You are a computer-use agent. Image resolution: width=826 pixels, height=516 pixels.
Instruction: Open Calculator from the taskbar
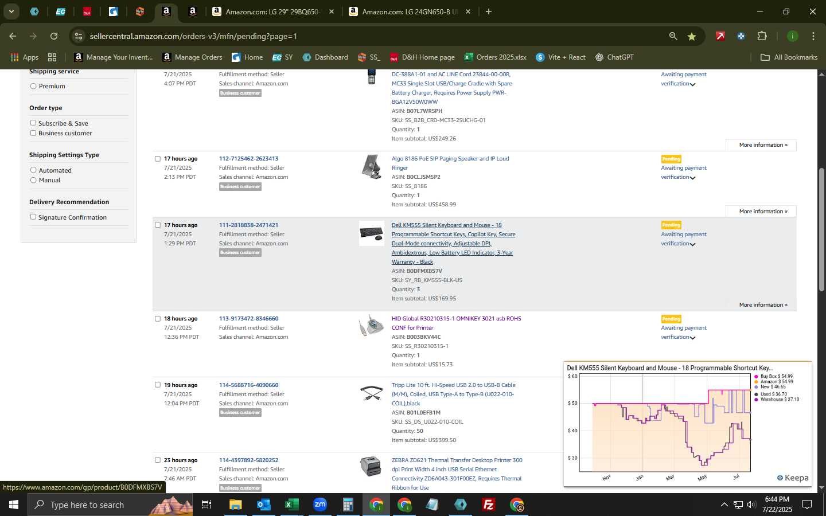pyautogui.click(x=348, y=505)
